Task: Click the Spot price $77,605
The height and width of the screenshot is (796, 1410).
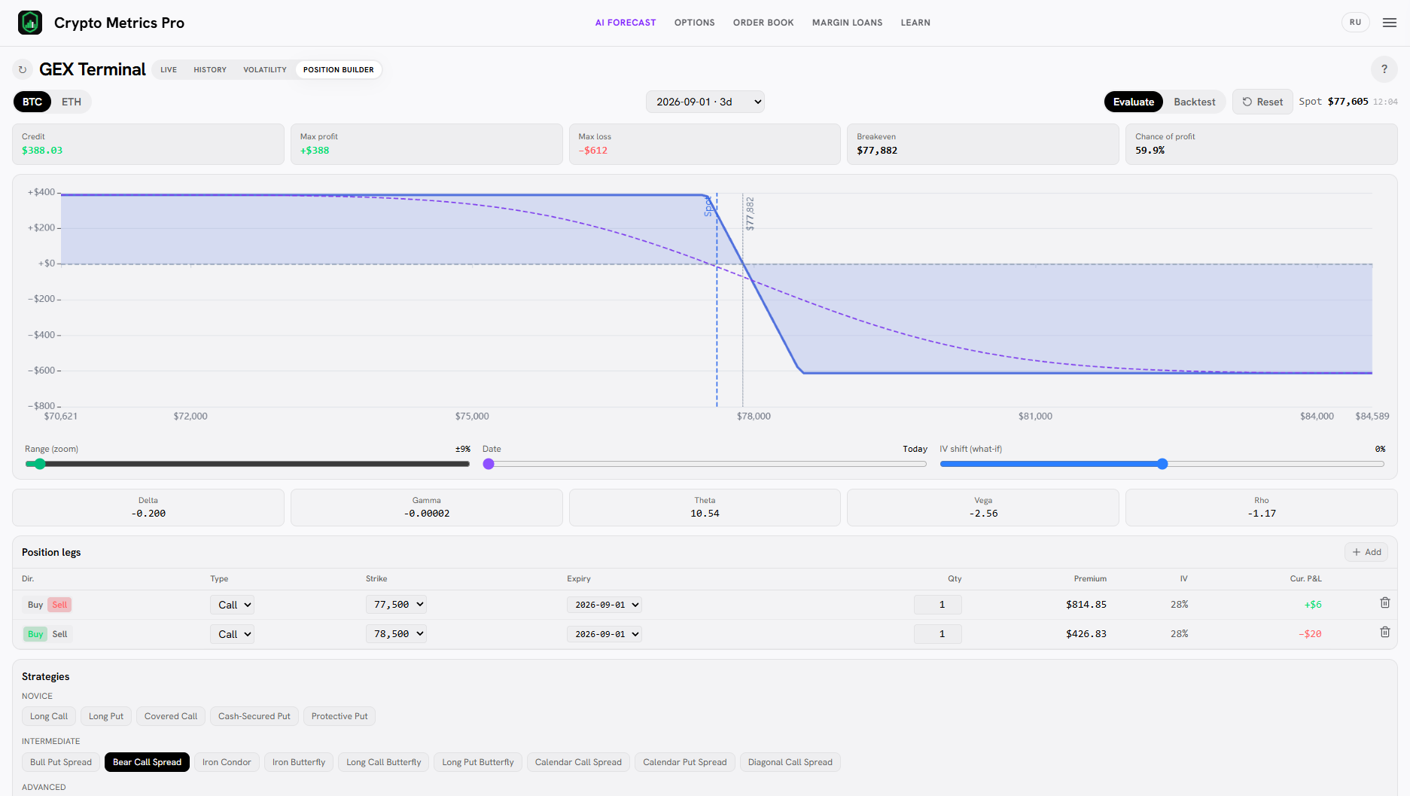Action: pyautogui.click(x=1348, y=102)
